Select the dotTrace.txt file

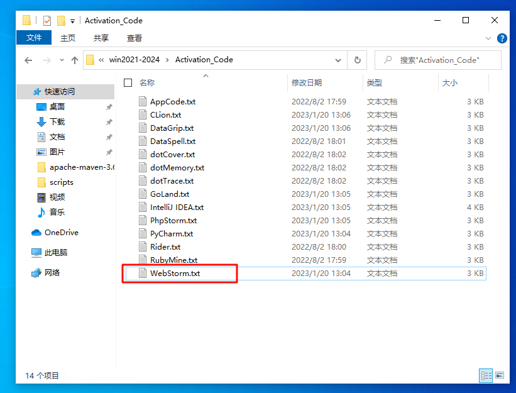(x=172, y=181)
